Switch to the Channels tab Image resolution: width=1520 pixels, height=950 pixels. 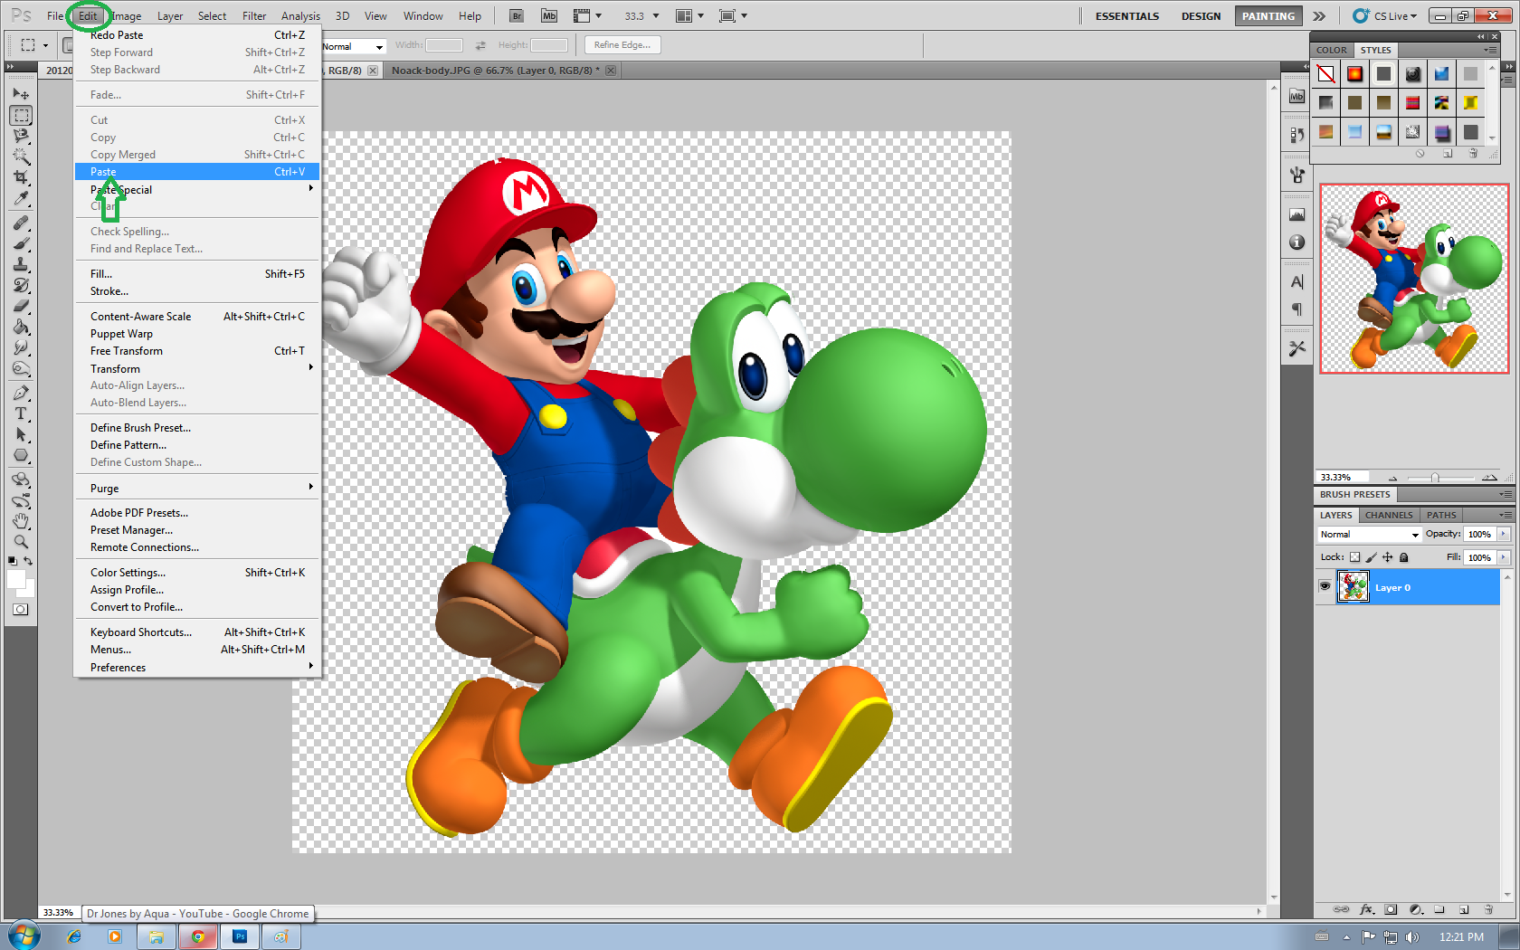(x=1388, y=515)
